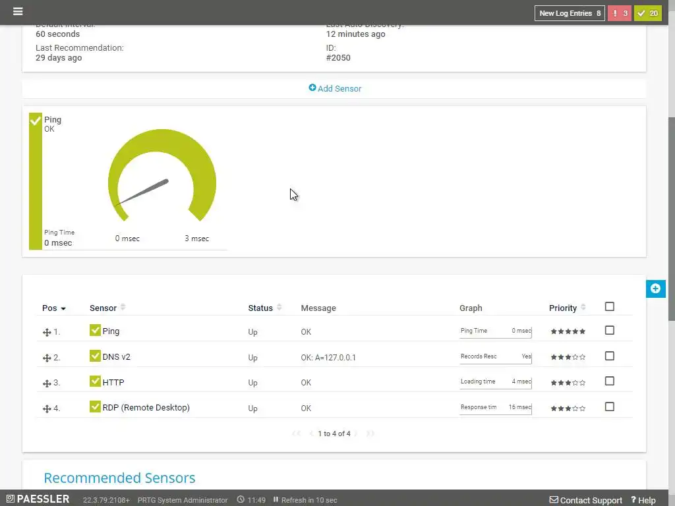This screenshot has width=675, height=506.
Task: Click the red alarms counter 3
Action: tap(620, 13)
